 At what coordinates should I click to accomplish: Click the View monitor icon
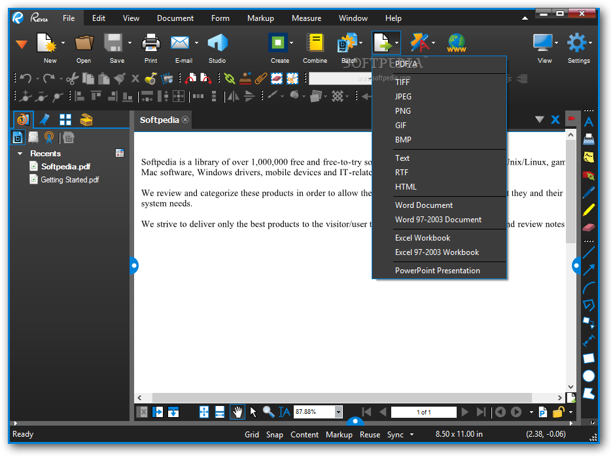tap(543, 42)
